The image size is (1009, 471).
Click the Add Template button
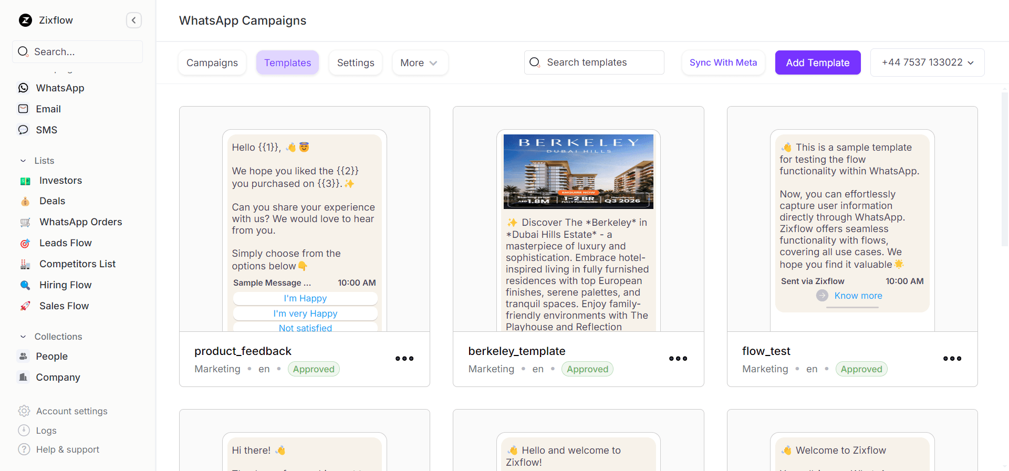click(817, 62)
